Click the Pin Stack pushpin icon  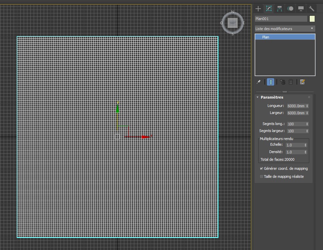259,82
